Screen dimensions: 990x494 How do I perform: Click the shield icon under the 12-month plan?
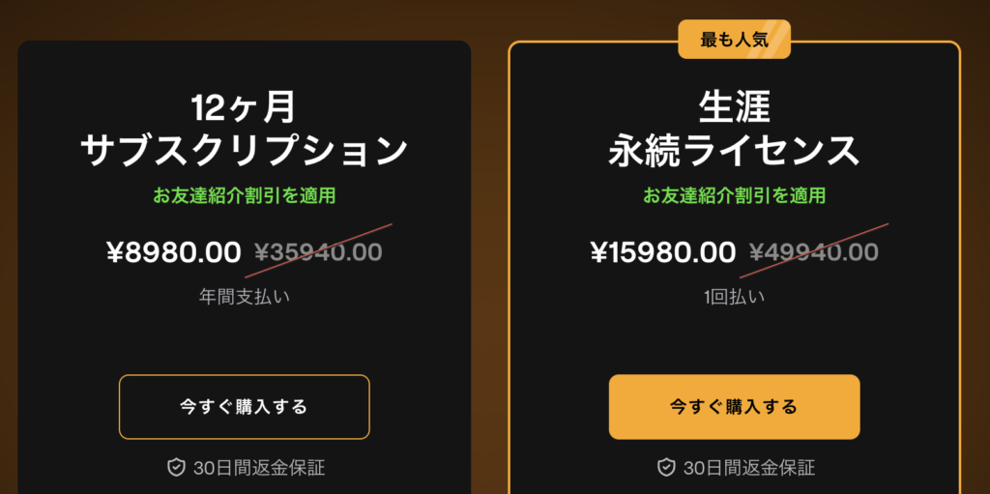click(x=176, y=468)
